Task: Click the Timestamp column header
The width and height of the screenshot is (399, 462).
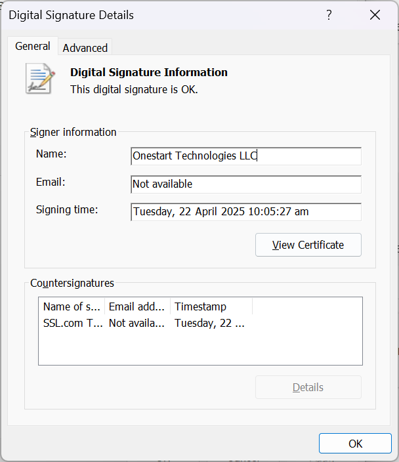Action: (x=211, y=306)
